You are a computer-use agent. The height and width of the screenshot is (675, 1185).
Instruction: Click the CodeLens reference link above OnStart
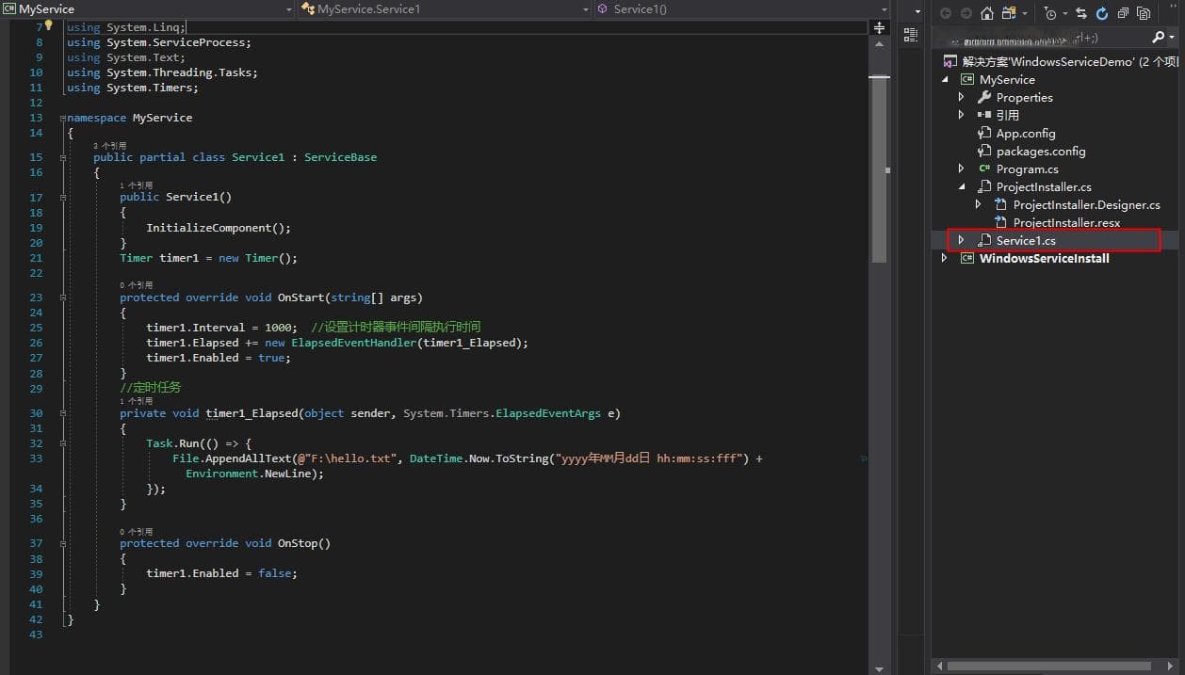136,285
